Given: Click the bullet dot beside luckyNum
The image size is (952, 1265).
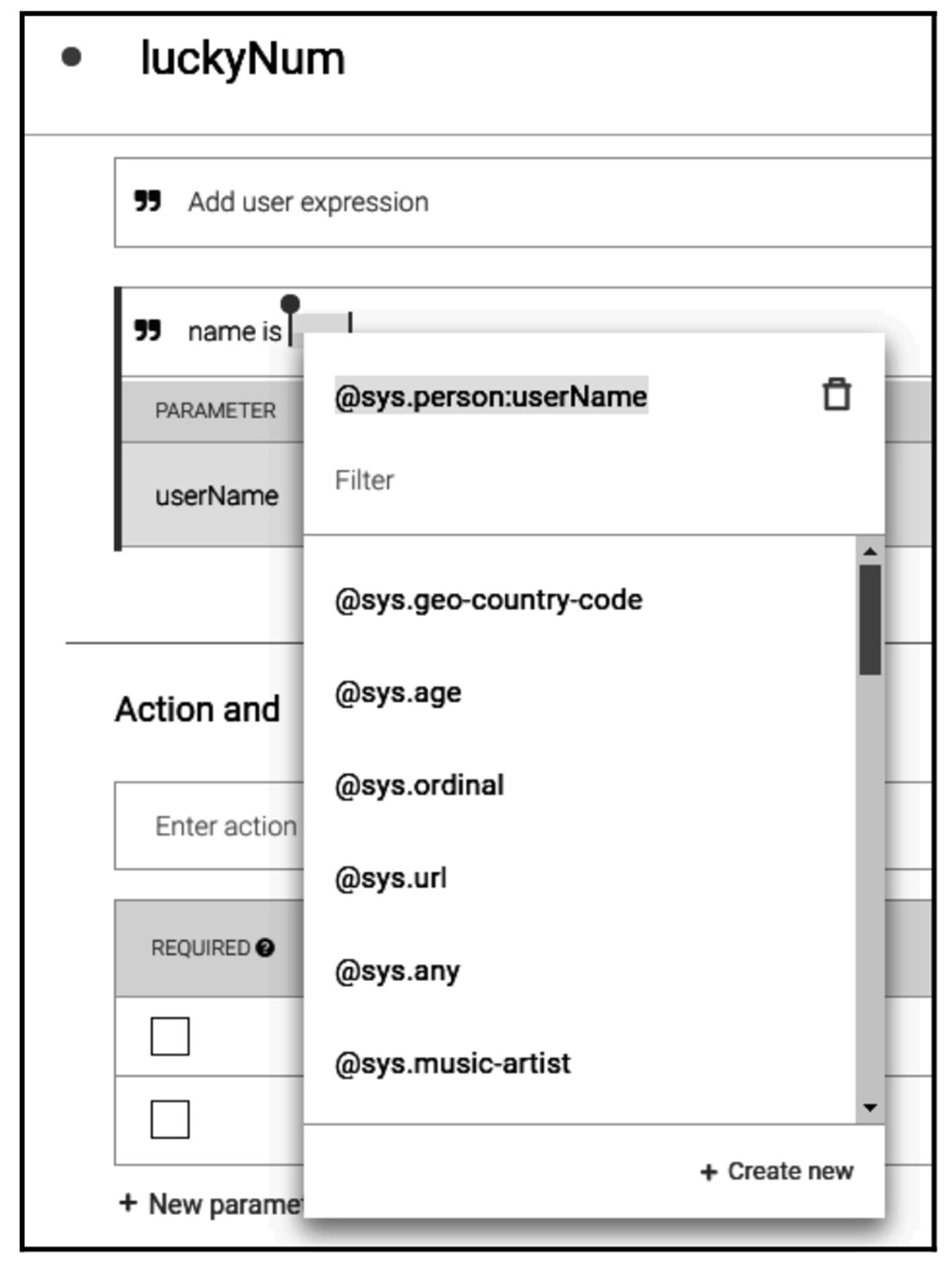Looking at the screenshot, I should (x=72, y=58).
